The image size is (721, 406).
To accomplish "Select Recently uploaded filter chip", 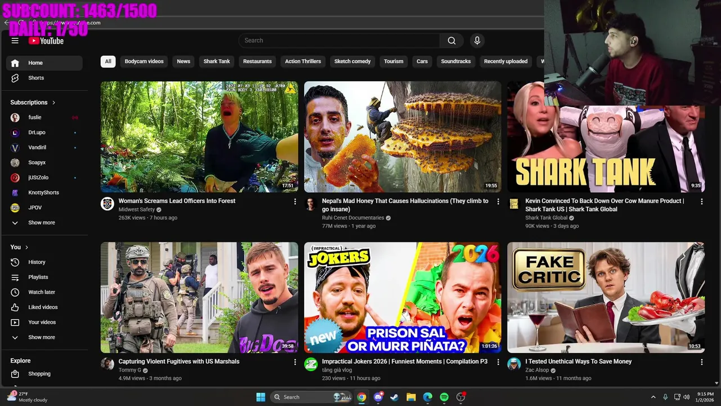I will click(x=506, y=61).
